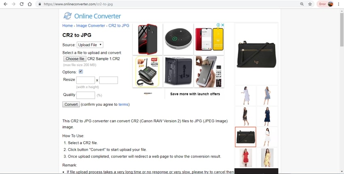Expand the Source Upload File dropdown
The height and width of the screenshot is (174, 344).
tap(90, 45)
